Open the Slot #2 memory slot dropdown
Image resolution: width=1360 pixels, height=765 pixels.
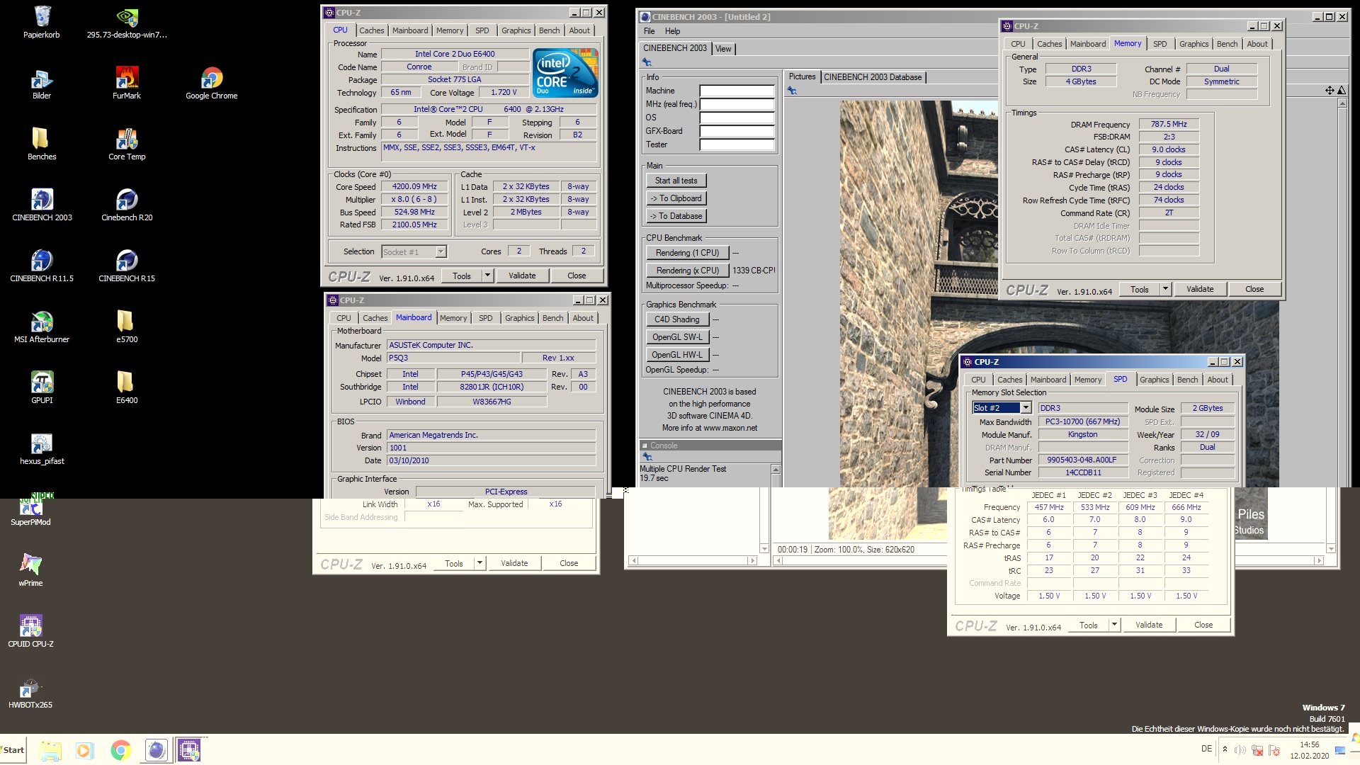tap(1026, 408)
